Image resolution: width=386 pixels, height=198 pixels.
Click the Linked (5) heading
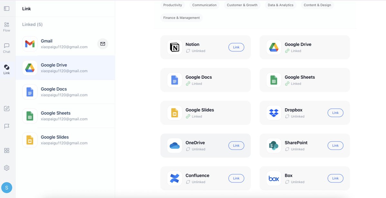click(32, 24)
